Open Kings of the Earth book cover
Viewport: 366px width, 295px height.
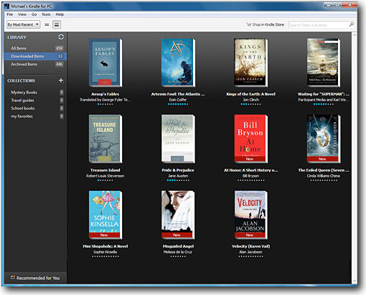pyautogui.click(x=250, y=62)
